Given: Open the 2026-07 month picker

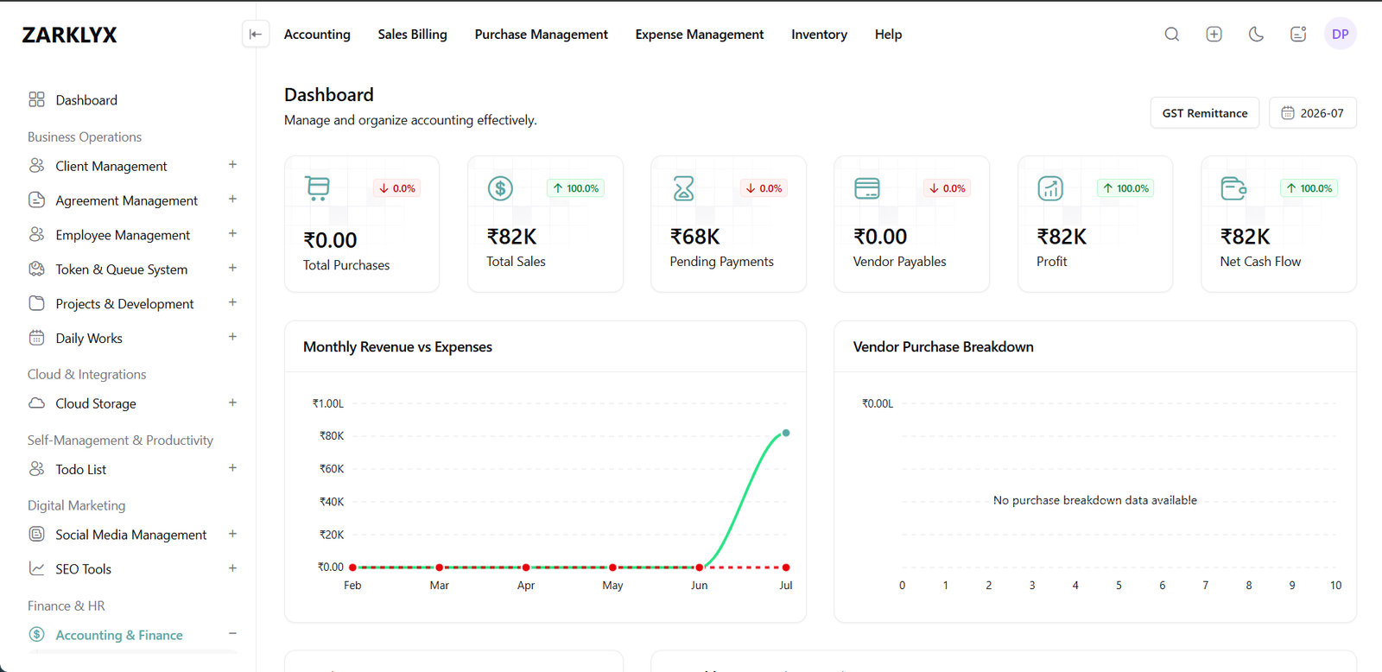Looking at the screenshot, I should (1313, 113).
